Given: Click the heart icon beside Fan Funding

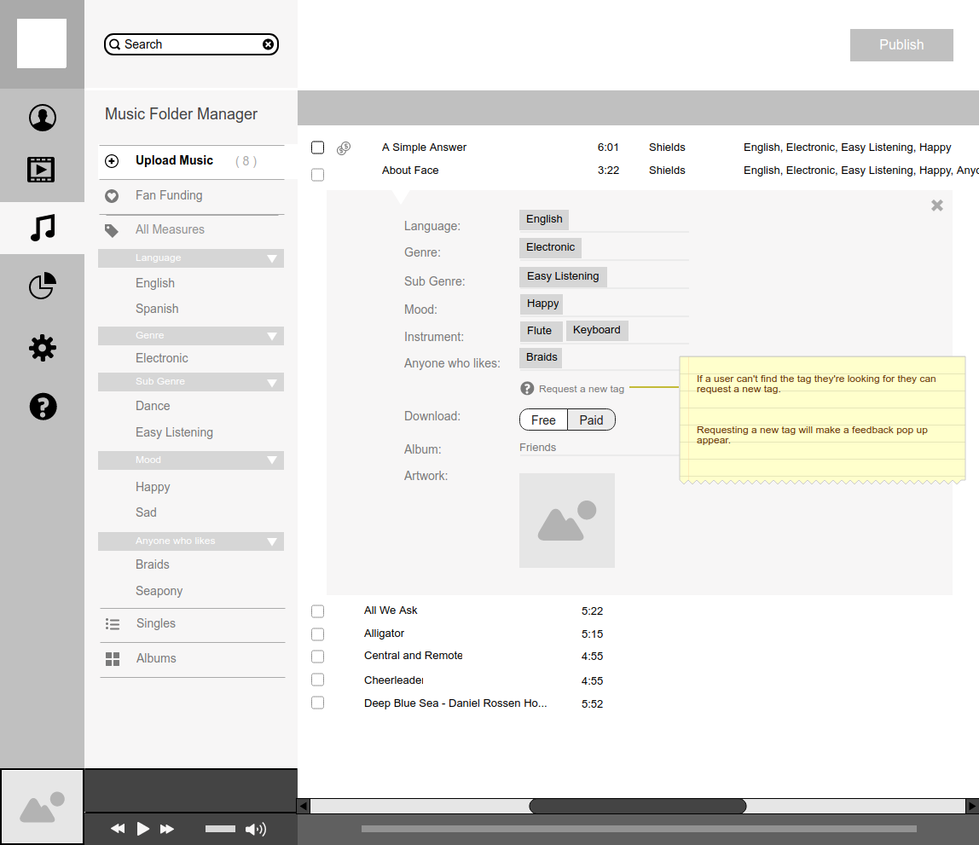Looking at the screenshot, I should coord(112,196).
